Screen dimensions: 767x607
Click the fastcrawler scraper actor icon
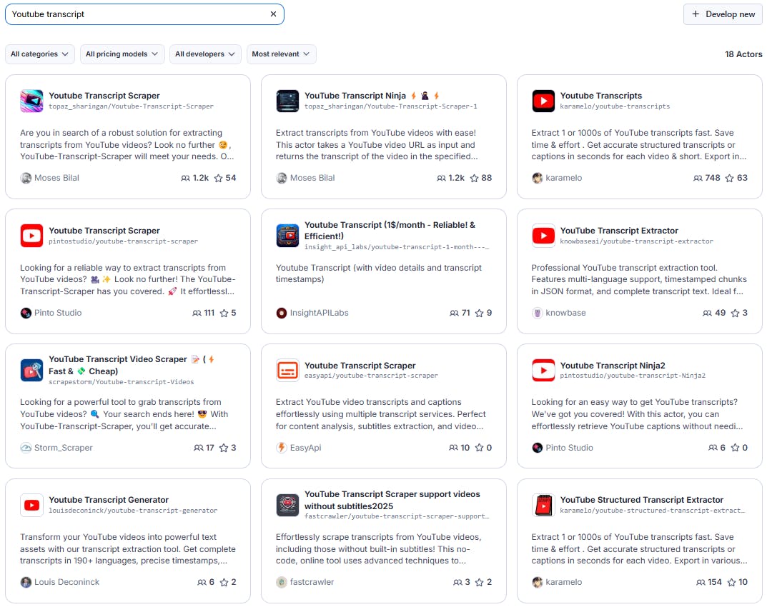click(x=287, y=505)
